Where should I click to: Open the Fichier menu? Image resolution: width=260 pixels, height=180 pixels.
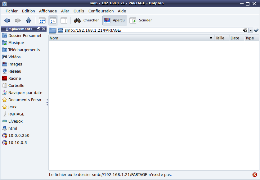click(x=11, y=11)
